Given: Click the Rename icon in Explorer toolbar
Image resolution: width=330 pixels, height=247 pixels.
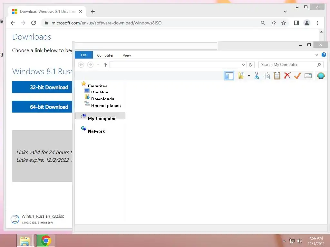Looking at the screenshot, I should click(308, 76).
